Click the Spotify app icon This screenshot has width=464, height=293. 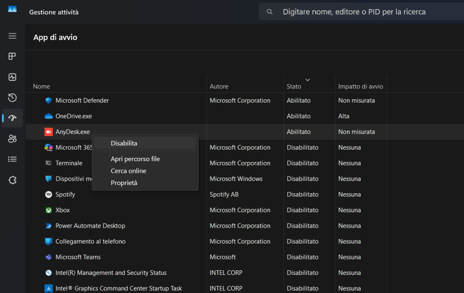click(x=49, y=195)
